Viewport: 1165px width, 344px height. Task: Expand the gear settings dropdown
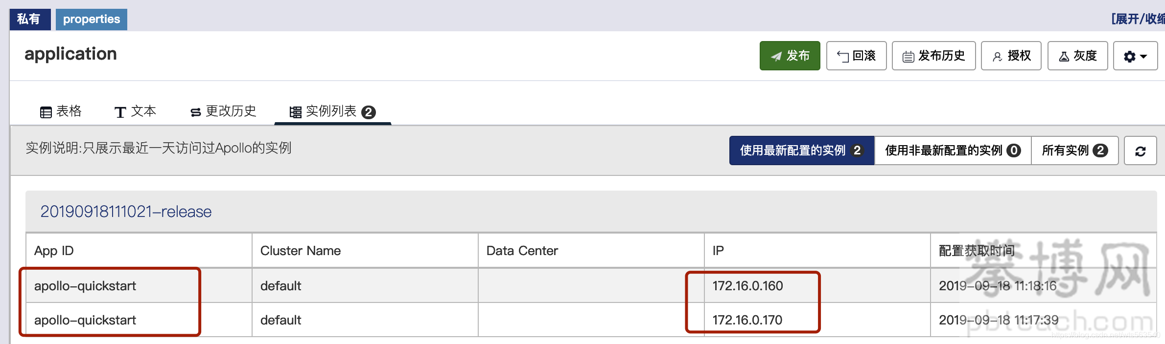pos(1135,56)
